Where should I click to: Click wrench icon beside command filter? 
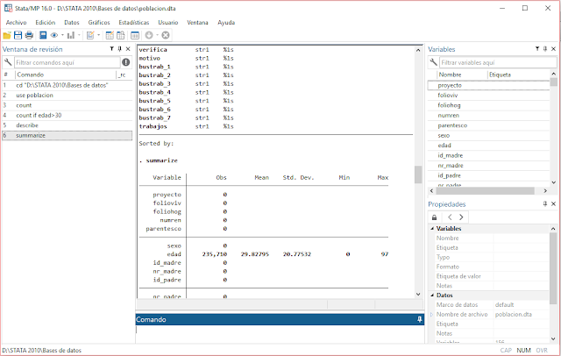[x=8, y=62]
